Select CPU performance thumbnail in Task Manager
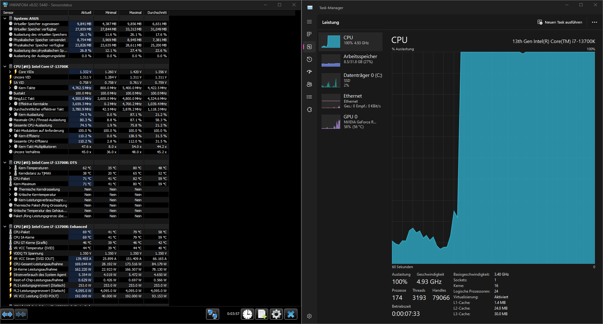603x324 pixels. 350,41
